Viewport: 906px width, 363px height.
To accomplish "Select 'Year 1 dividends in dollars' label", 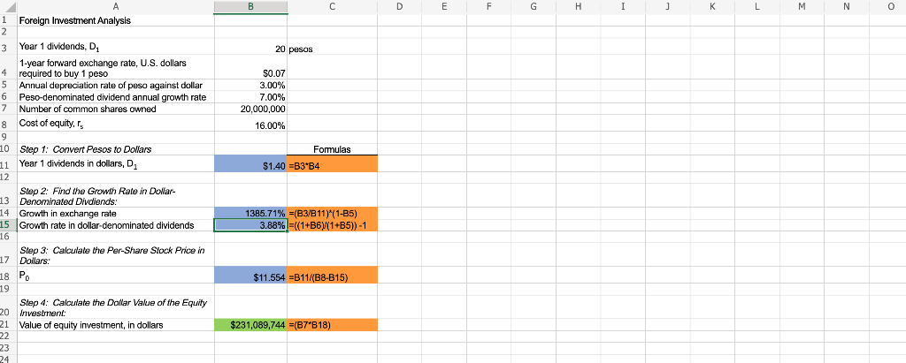I will point(116,163).
